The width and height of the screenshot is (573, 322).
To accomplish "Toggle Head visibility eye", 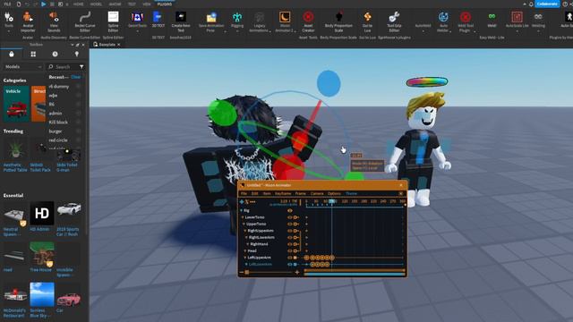I will coord(290,250).
